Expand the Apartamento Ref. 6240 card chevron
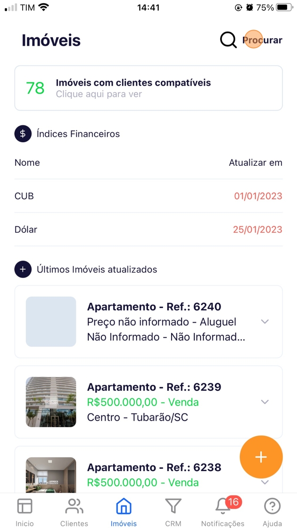 [265, 322]
